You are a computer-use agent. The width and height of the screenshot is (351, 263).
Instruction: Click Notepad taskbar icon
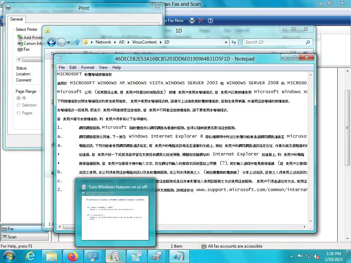[x=179, y=256]
